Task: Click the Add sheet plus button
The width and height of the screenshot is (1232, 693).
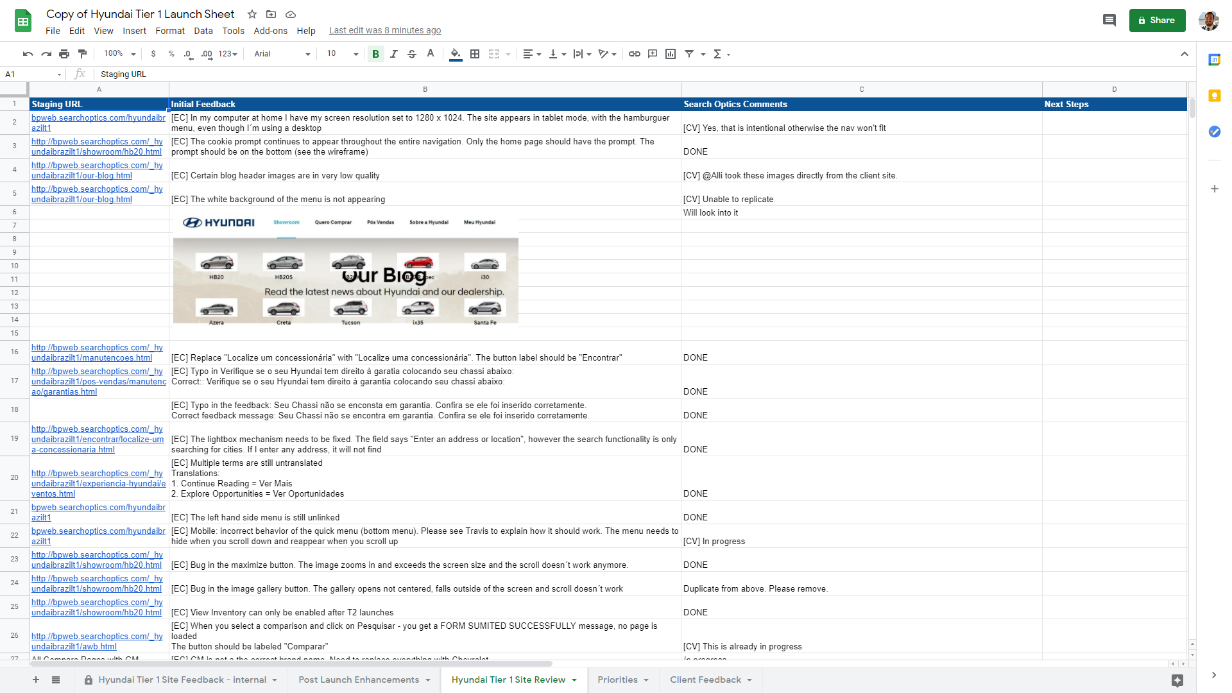Action: [x=36, y=680]
